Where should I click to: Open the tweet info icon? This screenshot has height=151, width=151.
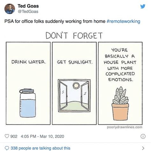point(143,136)
